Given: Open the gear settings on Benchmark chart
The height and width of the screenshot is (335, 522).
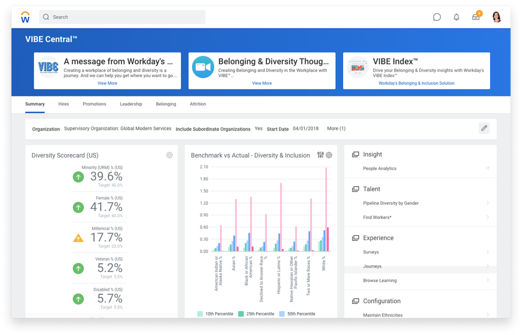Looking at the screenshot, I should (329, 155).
